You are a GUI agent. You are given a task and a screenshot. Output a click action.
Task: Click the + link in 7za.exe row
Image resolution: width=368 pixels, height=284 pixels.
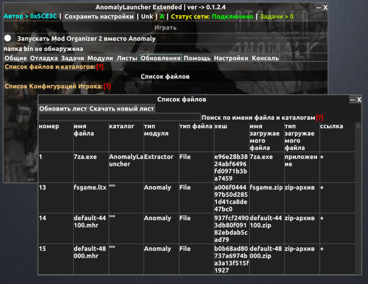coord(322,157)
